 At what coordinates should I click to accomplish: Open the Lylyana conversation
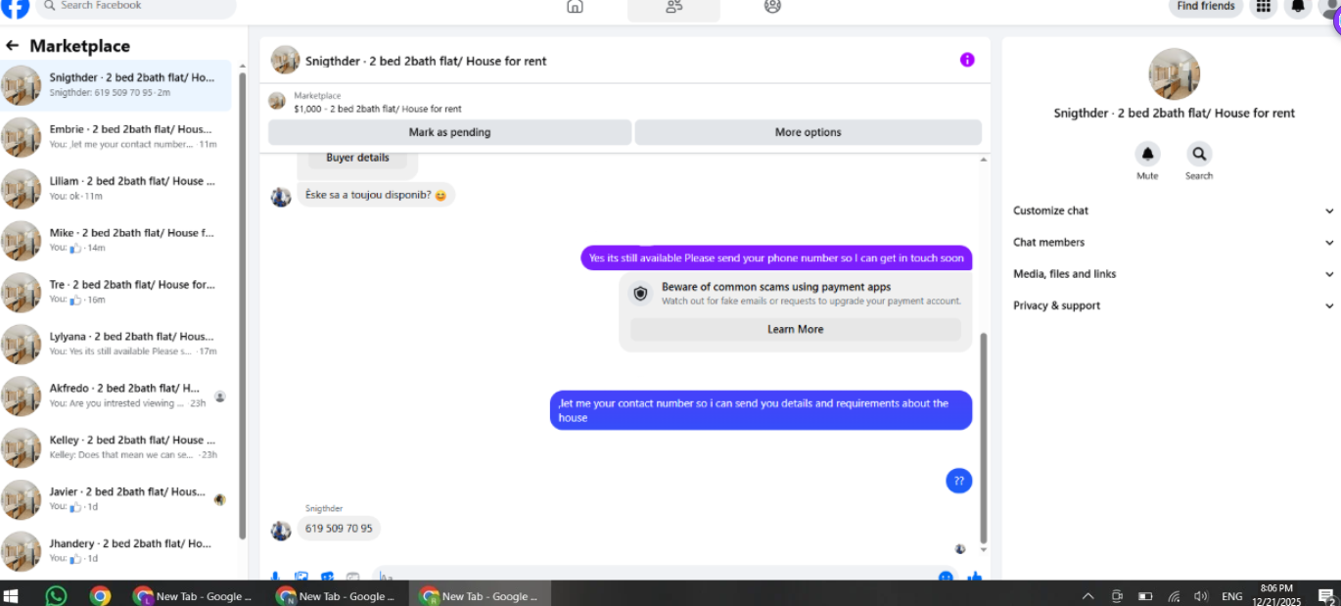[116, 344]
